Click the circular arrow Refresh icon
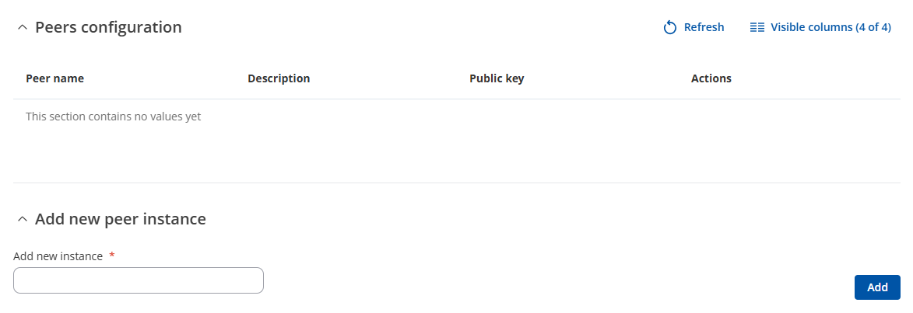This screenshot has width=913, height=313. coord(670,27)
